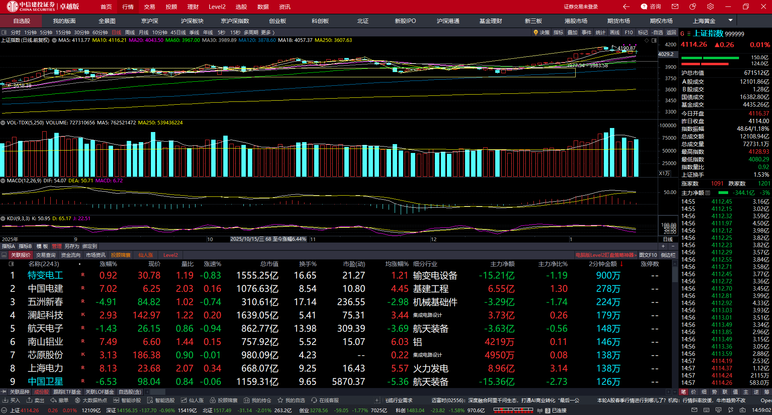The height and width of the screenshot is (415, 772).
Task: Click the left scroll arrow after 自选股(含)
Action: 147,392
